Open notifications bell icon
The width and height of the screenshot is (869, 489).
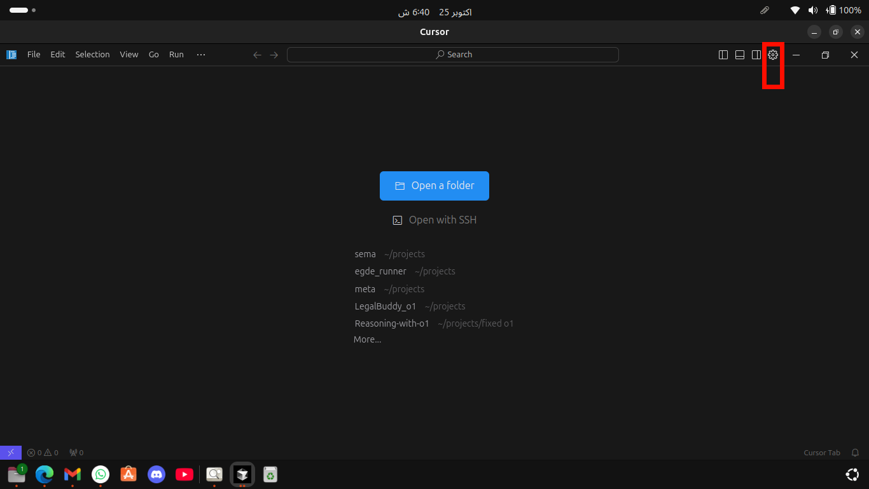[x=856, y=453]
